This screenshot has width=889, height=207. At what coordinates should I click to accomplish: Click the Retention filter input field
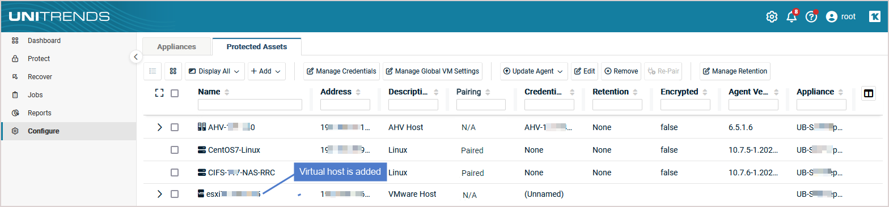(617, 105)
